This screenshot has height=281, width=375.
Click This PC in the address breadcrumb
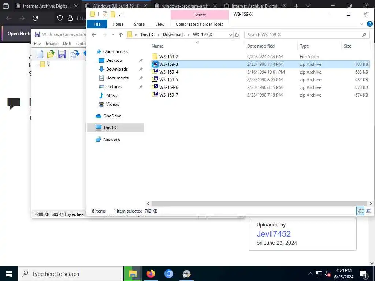tap(147, 35)
